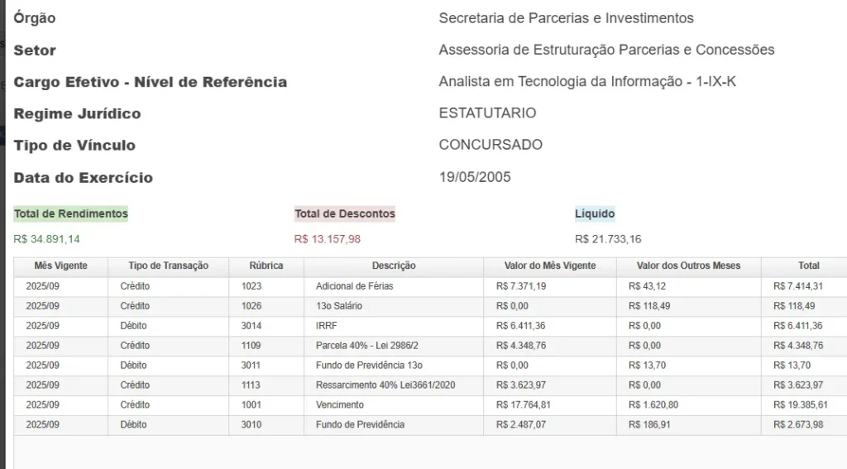847x469 pixels.
Task: Click the Total de Descontos label
Action: pos(345,214)
